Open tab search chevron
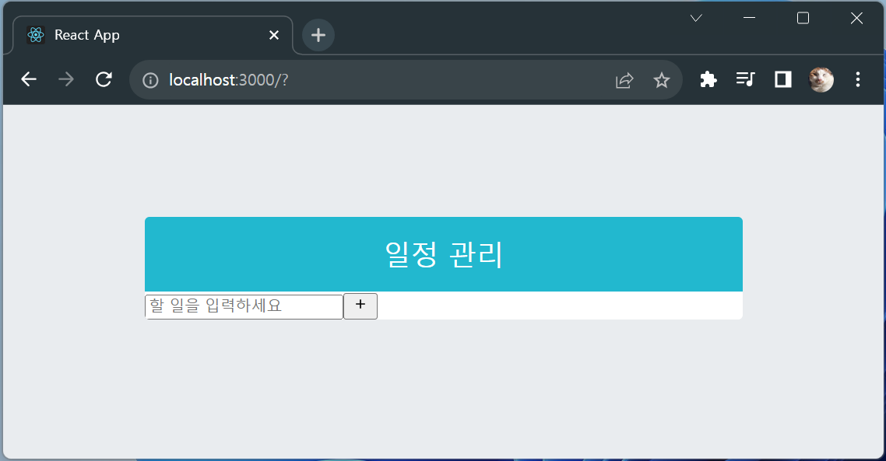886x461 pixels. click(696, 18)
